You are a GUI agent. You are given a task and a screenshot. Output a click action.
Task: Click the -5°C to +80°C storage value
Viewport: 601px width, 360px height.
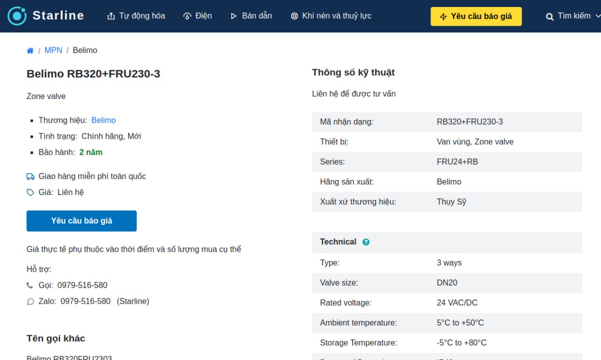[x=462, y=343]
